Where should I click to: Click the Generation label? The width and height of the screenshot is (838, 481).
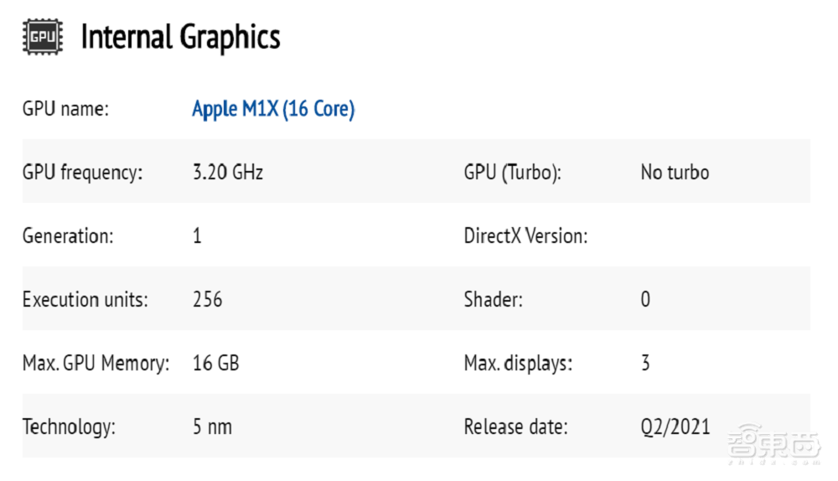(68, 236)
